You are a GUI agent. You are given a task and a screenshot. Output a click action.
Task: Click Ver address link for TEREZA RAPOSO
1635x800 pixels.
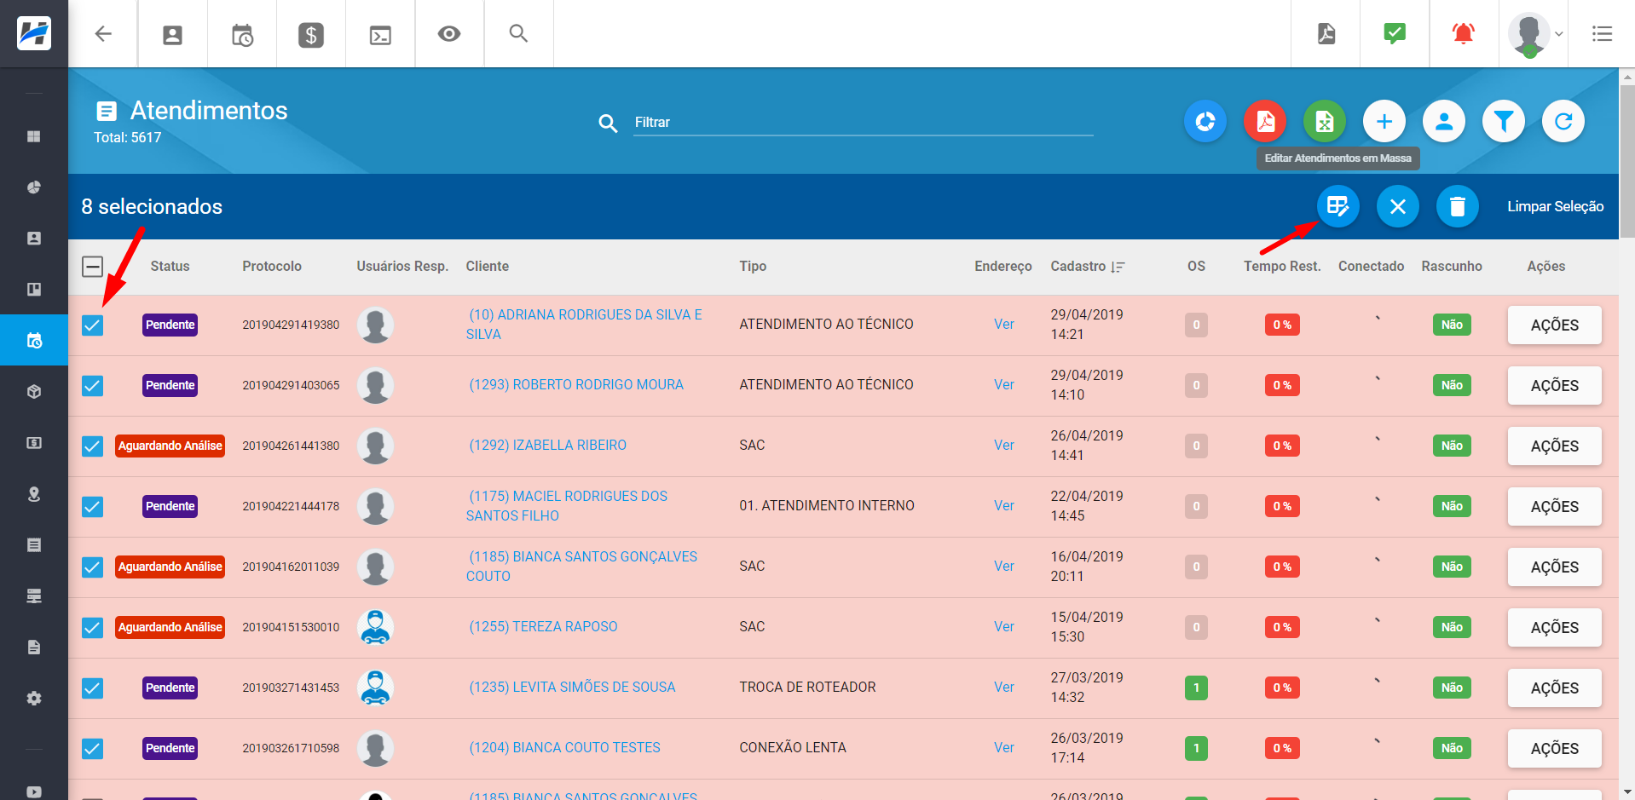pyautogui.click(x=1003, y=627)
